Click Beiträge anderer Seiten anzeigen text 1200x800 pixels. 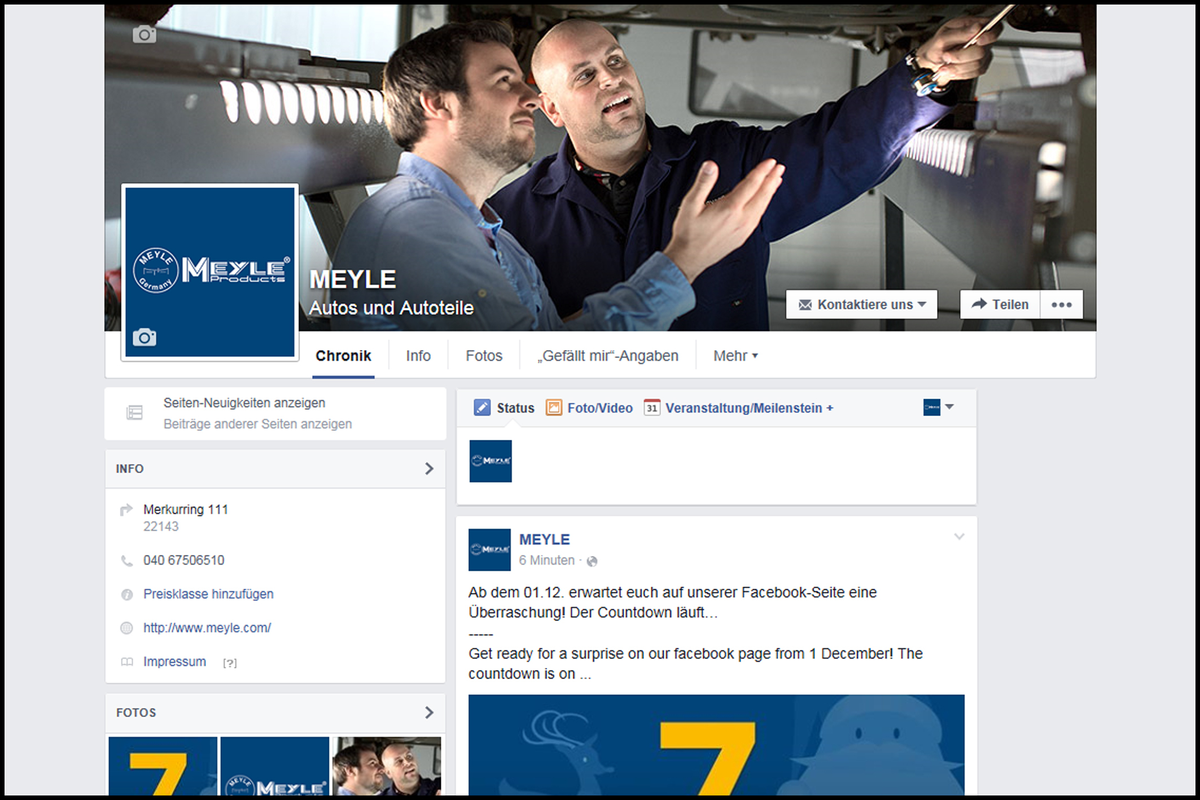pos(257,424)
